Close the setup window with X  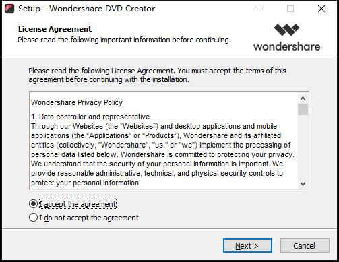coord(321,9)
